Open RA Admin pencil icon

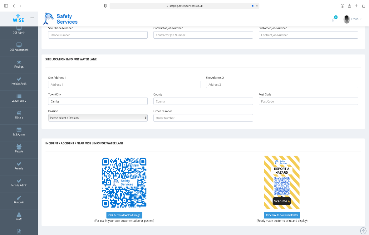click(19, 198)
